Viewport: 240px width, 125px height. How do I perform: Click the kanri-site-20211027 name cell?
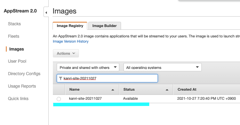(86, 98)
